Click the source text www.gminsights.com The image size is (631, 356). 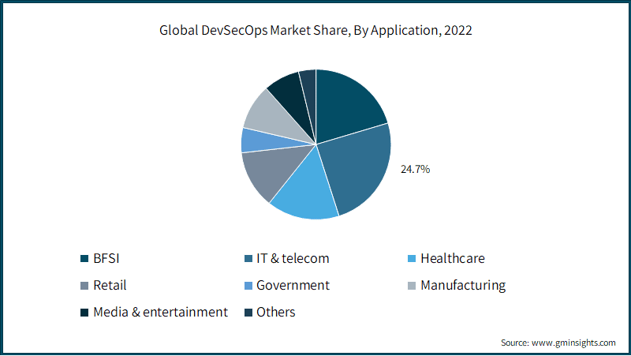tap(573, 343)
